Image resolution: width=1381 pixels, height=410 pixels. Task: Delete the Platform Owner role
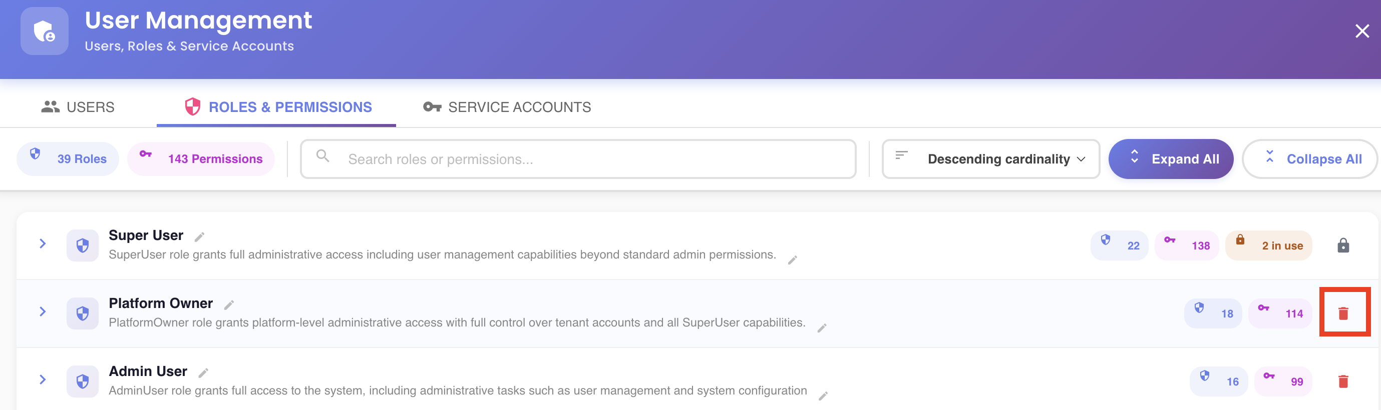pyautogui.click(x=1343, y=313)
